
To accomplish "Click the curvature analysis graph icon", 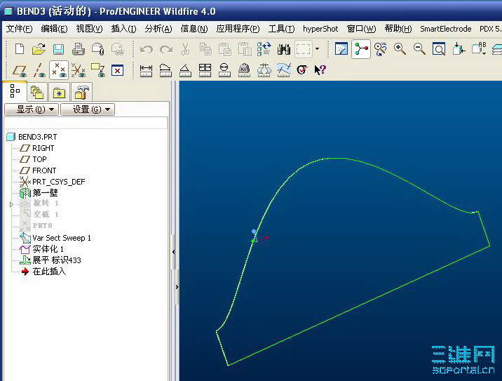I will [284, 70].
